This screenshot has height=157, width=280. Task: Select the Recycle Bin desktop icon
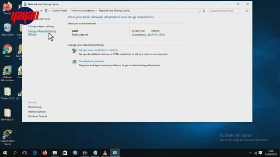(7, 30)
